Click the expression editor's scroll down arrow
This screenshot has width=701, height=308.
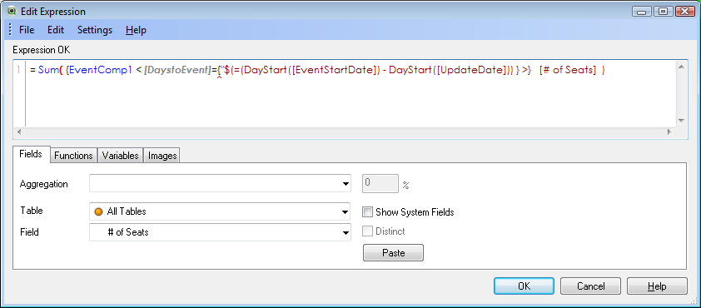click(x=681, y=121)
